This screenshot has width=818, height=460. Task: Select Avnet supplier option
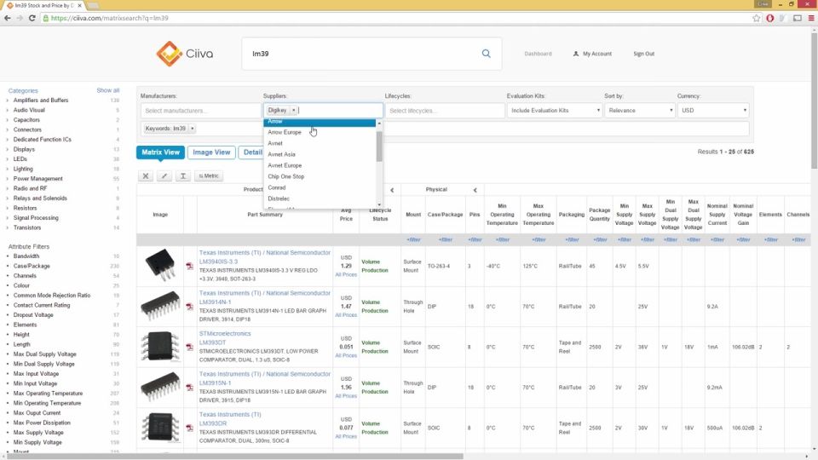point(320,143)
